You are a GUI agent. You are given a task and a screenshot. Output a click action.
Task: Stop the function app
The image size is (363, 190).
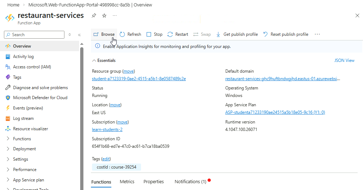(x=154, y=34)
